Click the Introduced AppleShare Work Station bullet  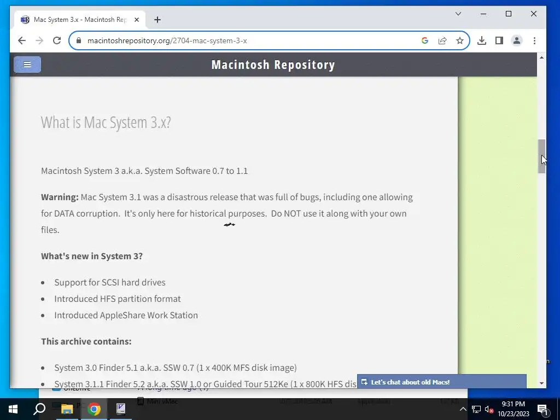126,316
